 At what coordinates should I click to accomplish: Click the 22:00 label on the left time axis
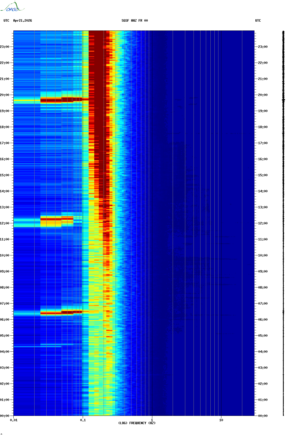tap(5, 63)
